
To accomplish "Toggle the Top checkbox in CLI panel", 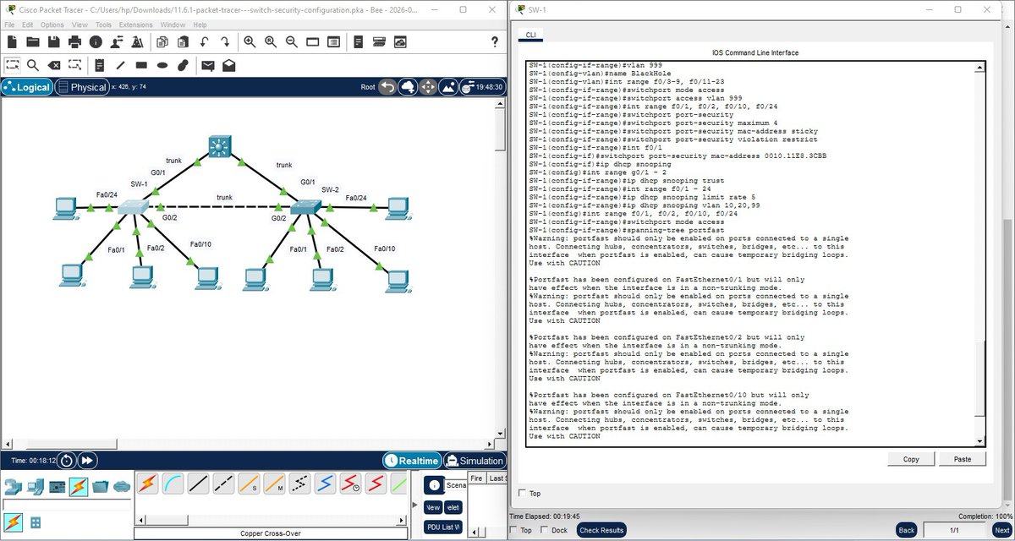I will (521, 493).
